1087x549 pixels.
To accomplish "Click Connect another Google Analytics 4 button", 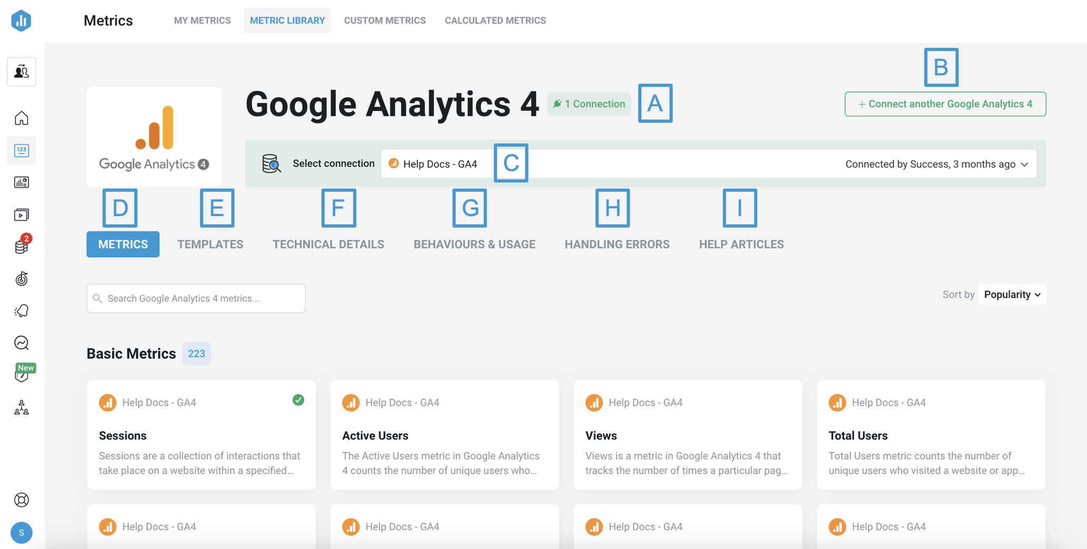I will tap(945, 104).
